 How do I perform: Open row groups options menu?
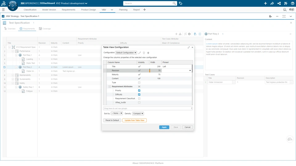pyautogui.click(x=191, y=109)
